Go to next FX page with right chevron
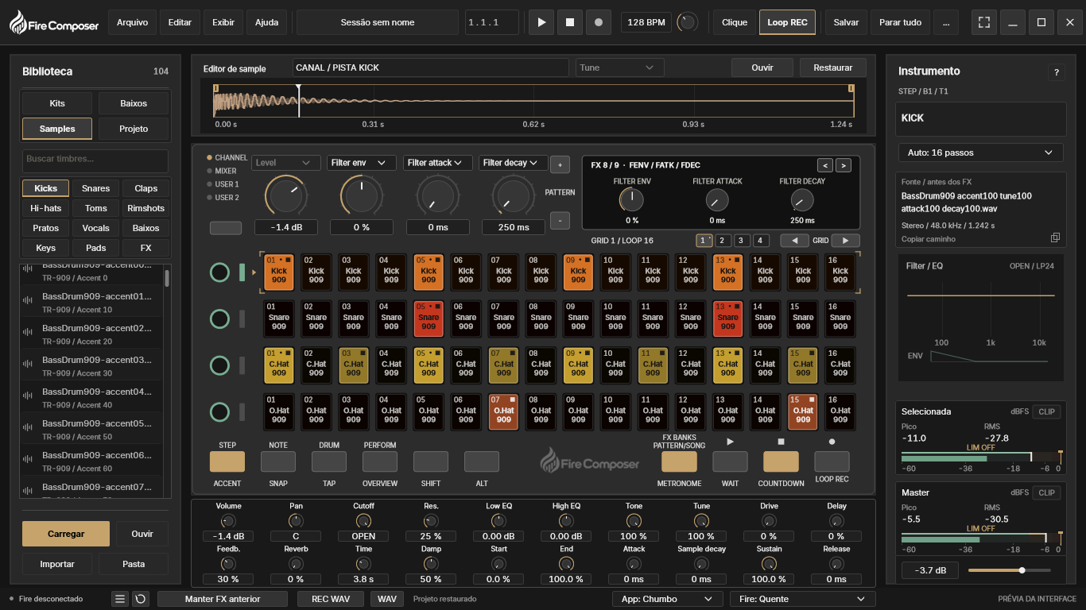 (x=844, y=165)
